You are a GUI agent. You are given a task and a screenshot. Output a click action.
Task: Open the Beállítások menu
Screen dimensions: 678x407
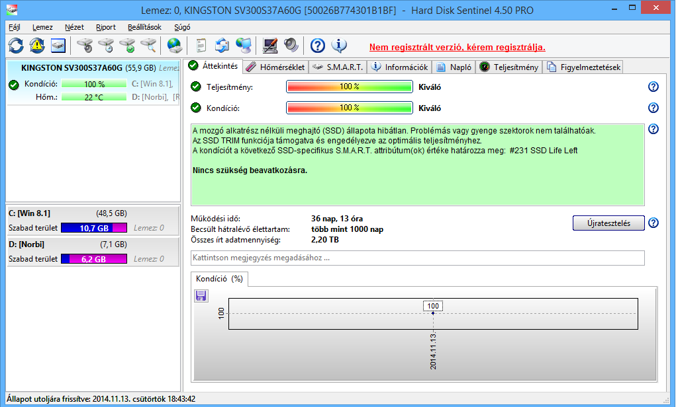click(144, 27)
